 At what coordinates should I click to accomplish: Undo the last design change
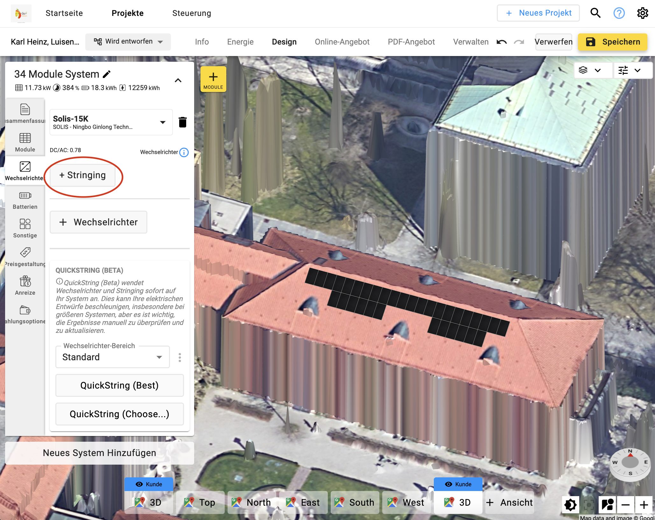[x=502, y=42]
